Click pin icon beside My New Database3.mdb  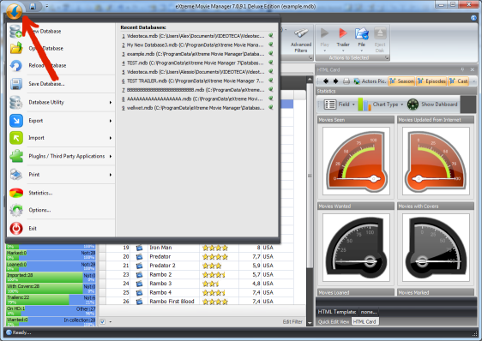(271, 45)
